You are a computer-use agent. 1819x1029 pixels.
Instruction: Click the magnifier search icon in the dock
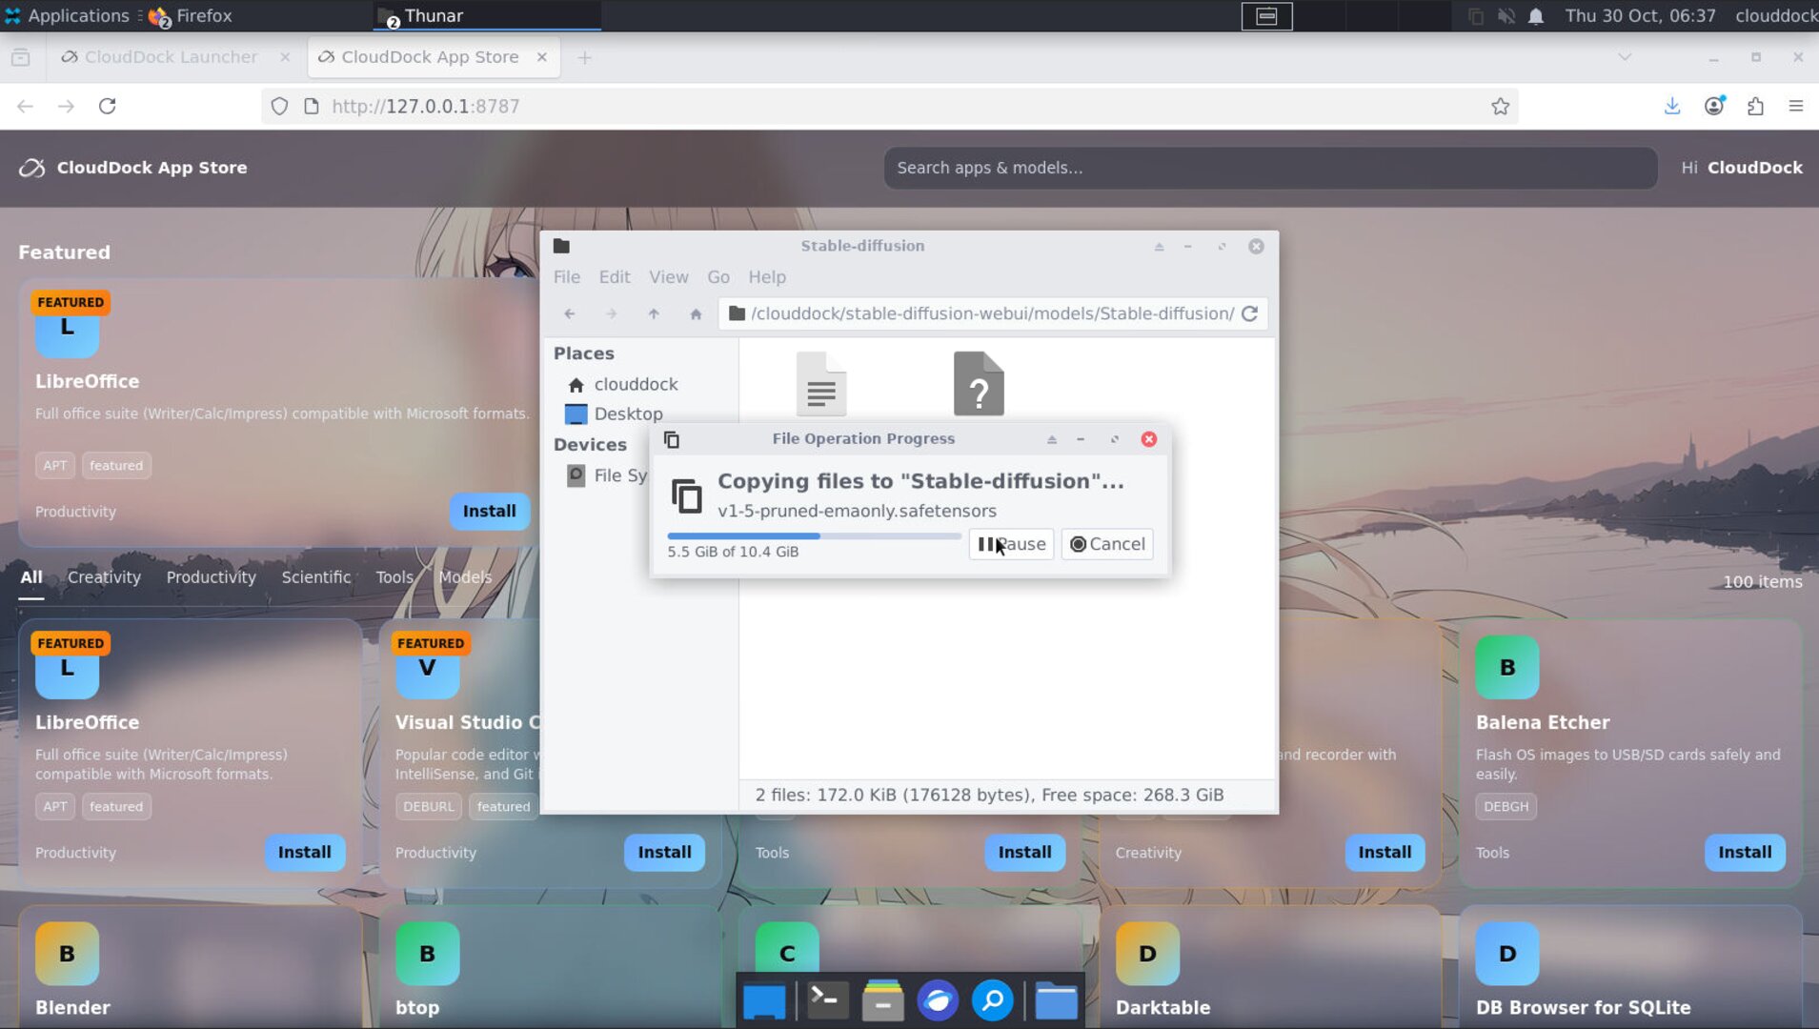tap(991, 1000)
